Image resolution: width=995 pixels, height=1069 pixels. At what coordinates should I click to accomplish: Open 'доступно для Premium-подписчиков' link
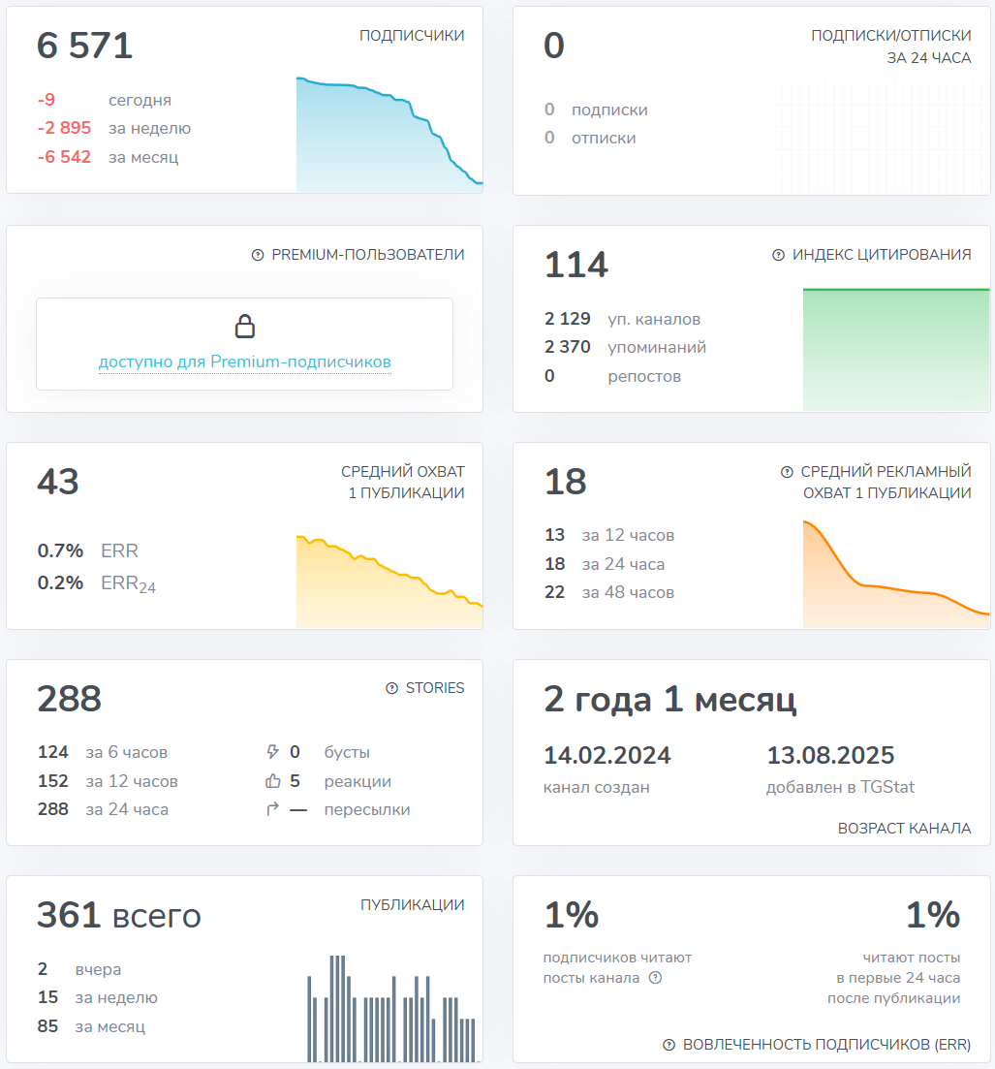245,362
